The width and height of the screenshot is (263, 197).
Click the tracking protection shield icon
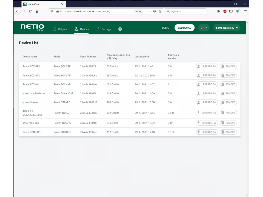tap(52, 11)
